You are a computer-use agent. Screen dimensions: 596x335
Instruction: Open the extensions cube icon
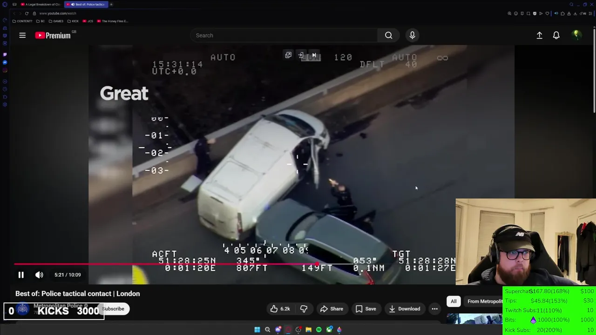[x=562, y=13]
